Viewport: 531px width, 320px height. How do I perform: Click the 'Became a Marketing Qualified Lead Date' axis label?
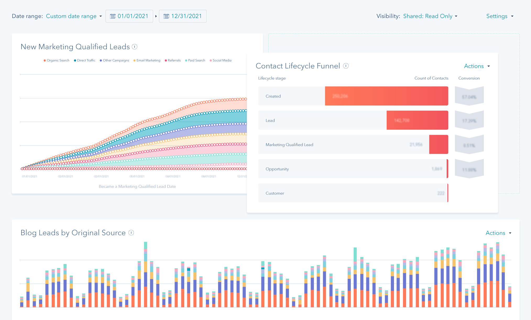point(137,186)
